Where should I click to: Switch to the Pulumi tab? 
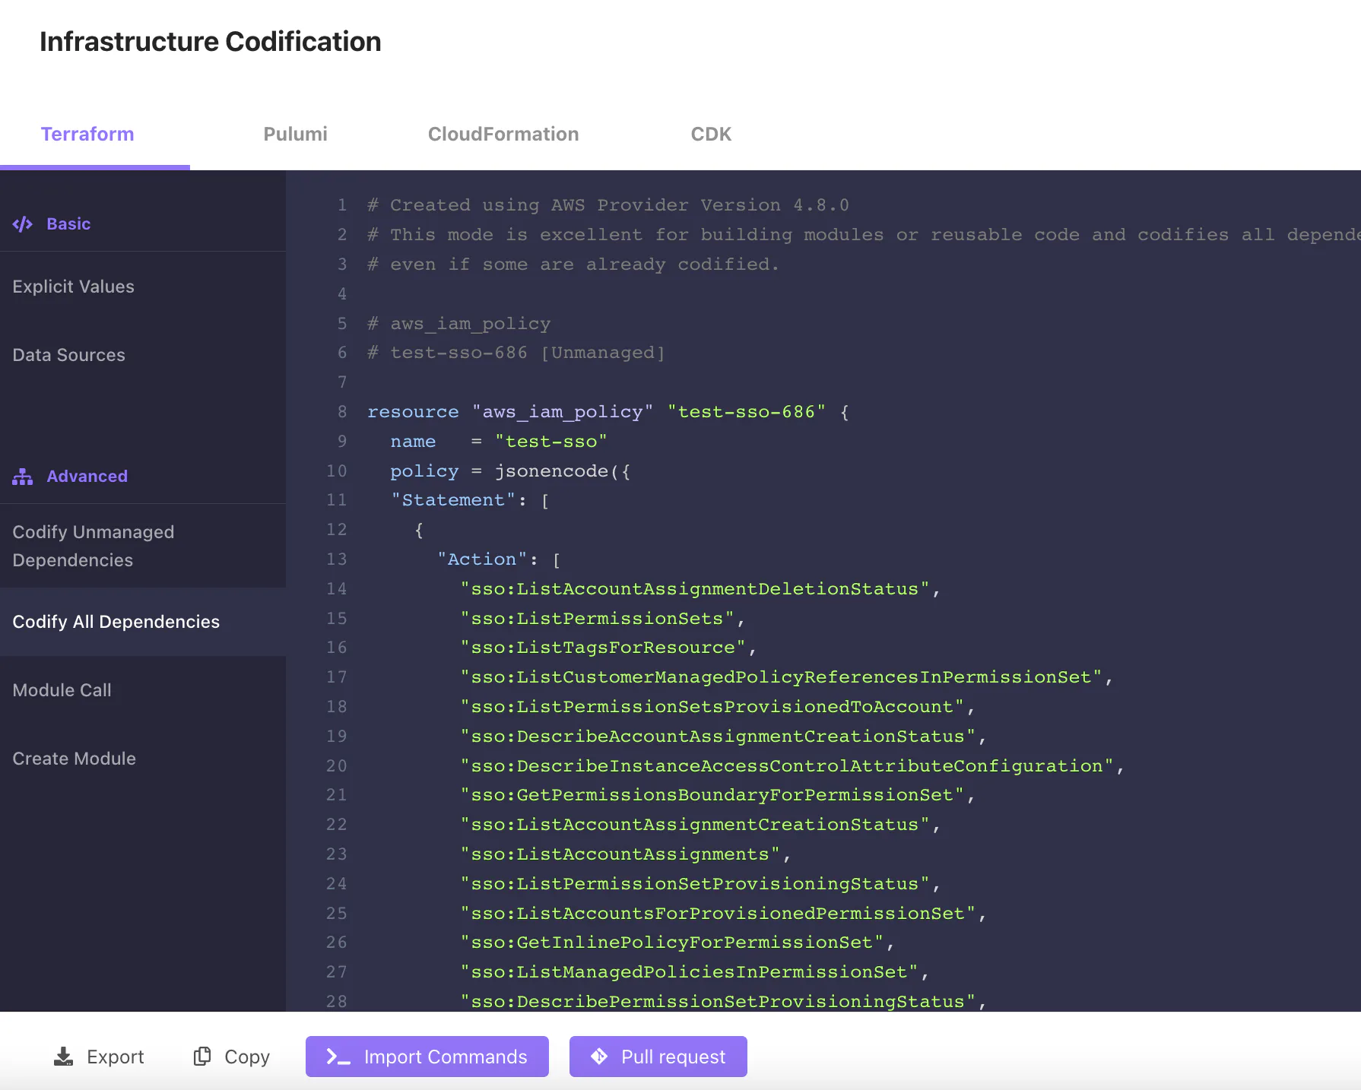[296, 135]
